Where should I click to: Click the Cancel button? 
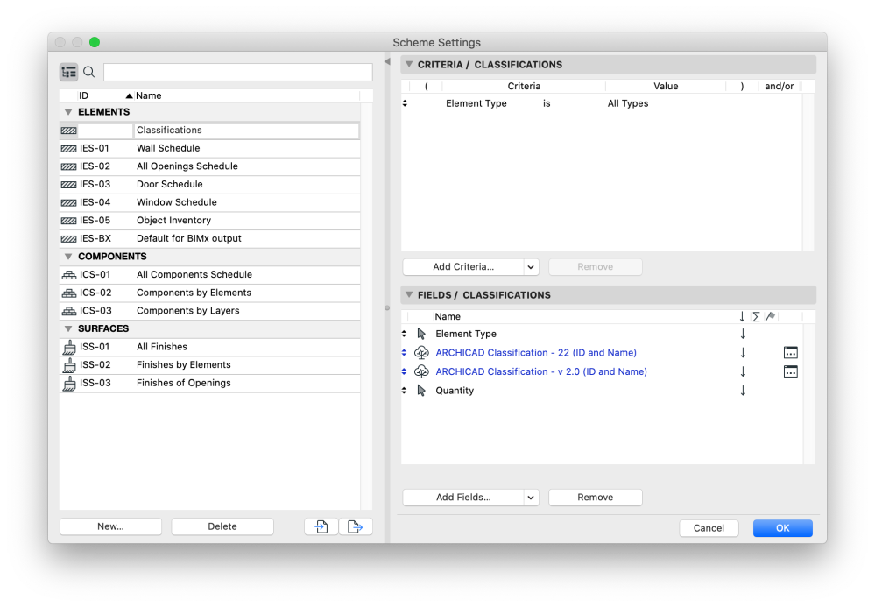click(x=709, y=528)
